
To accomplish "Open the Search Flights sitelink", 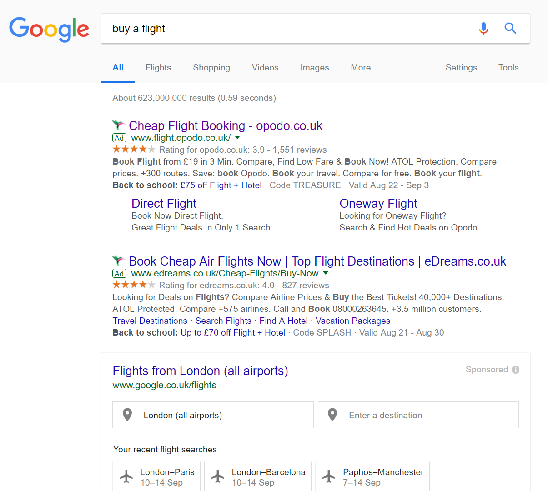I will [223, 321].
